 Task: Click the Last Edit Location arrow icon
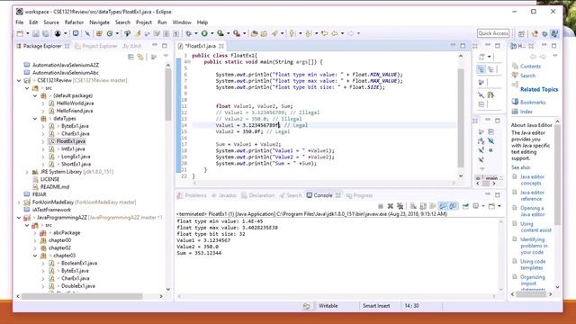coord(324,33)
